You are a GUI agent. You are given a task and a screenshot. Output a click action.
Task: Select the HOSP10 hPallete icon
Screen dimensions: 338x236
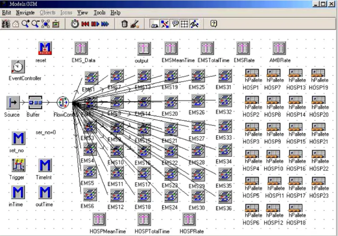tap(273, 154)
